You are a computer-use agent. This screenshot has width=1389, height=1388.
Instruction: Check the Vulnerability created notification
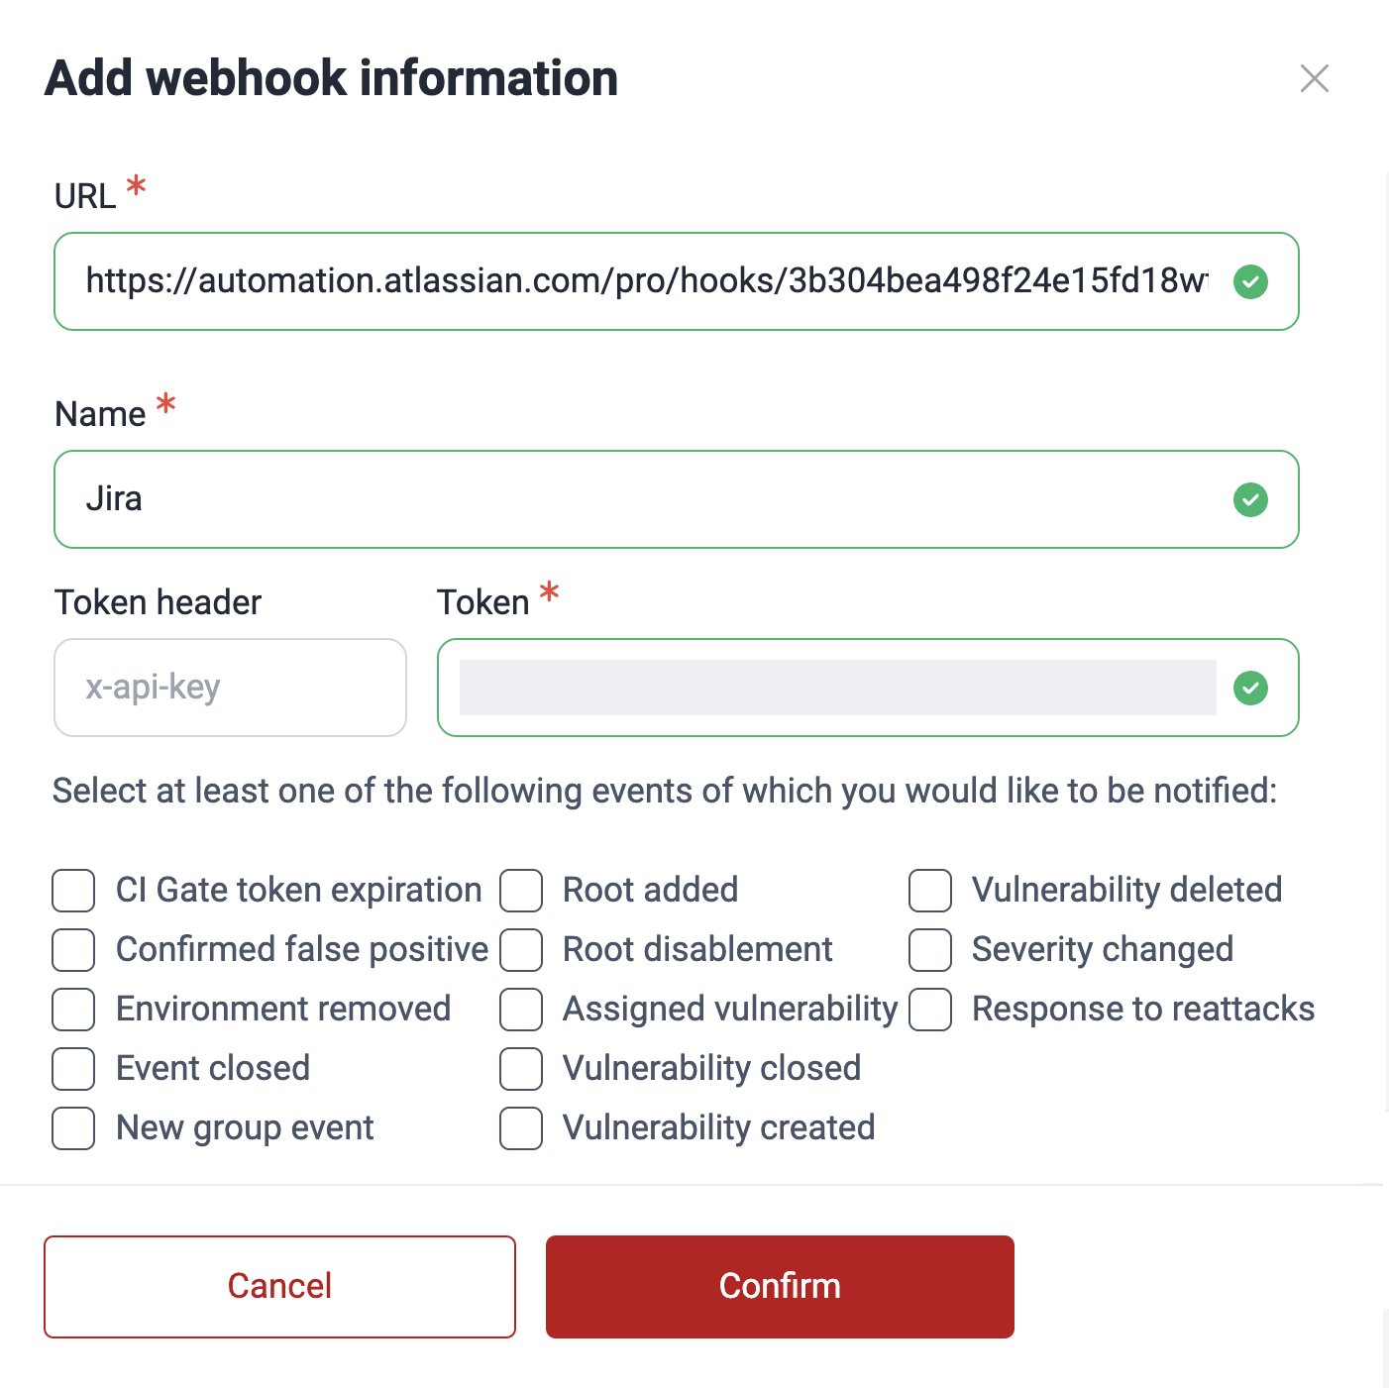tap(521, 1127)
